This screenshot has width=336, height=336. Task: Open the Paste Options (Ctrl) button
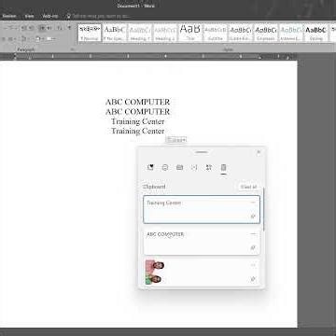[175, 140]
